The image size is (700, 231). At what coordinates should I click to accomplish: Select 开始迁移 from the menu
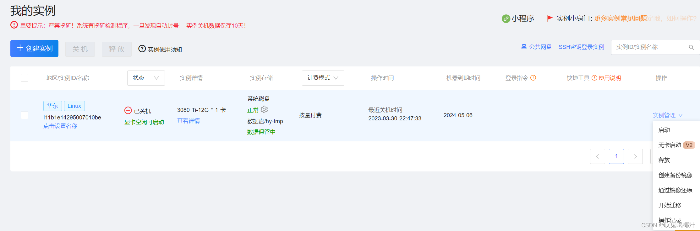(x=670, y=205)
